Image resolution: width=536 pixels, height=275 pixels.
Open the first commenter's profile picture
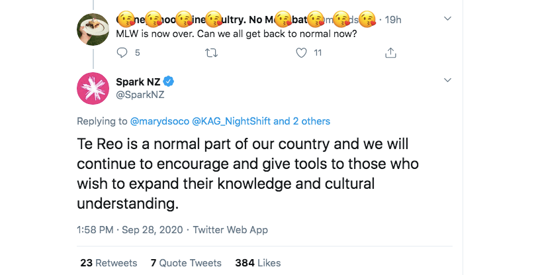94,30
